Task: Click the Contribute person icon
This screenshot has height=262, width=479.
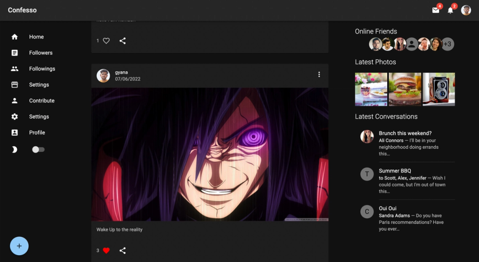Action: (x=14, y=101)
